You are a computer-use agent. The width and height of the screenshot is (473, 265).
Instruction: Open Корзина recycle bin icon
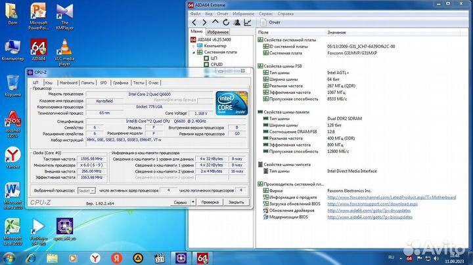pyautogui.click(x=12, y=86)
